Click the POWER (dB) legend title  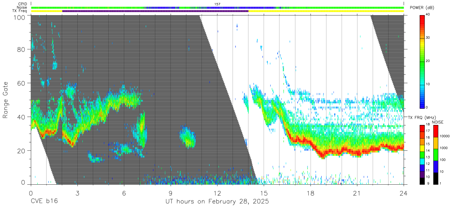click(x=422, y=8)
